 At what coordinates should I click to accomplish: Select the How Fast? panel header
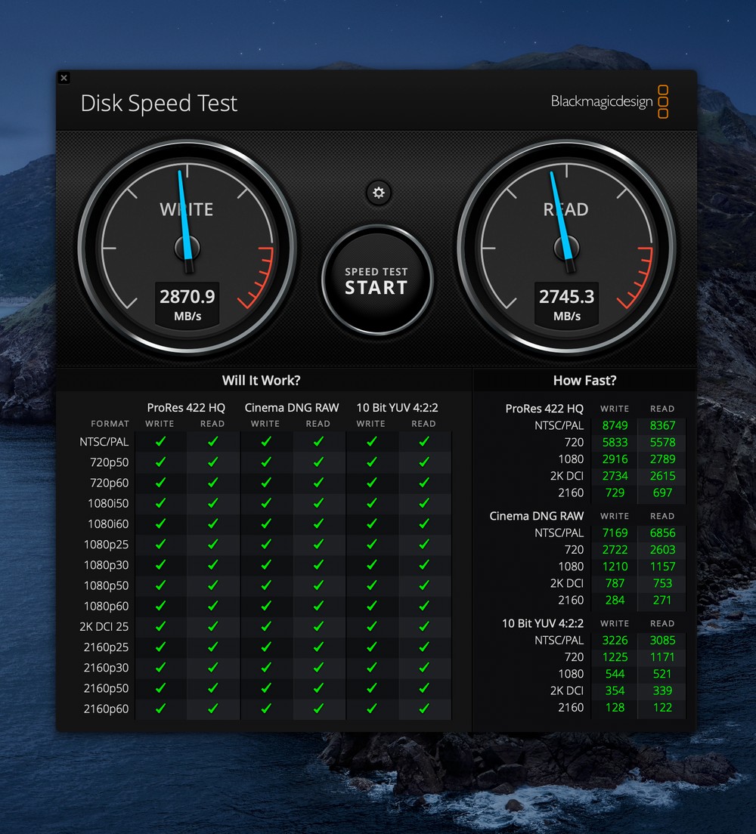[x=584, y=381]
